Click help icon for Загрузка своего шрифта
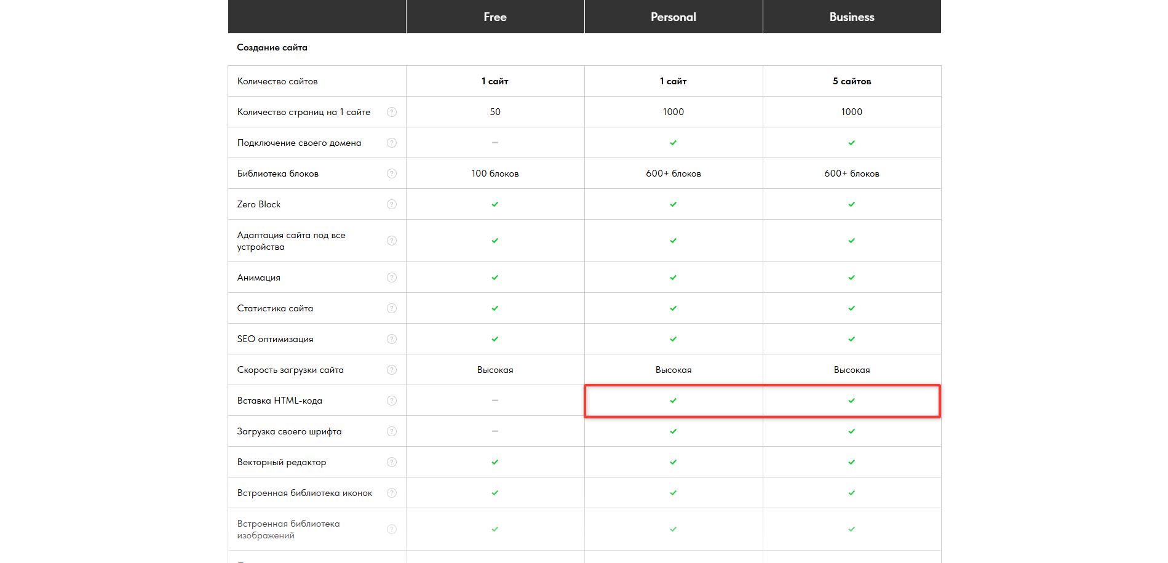1168x563 pixels. click(x=392, y=431)
